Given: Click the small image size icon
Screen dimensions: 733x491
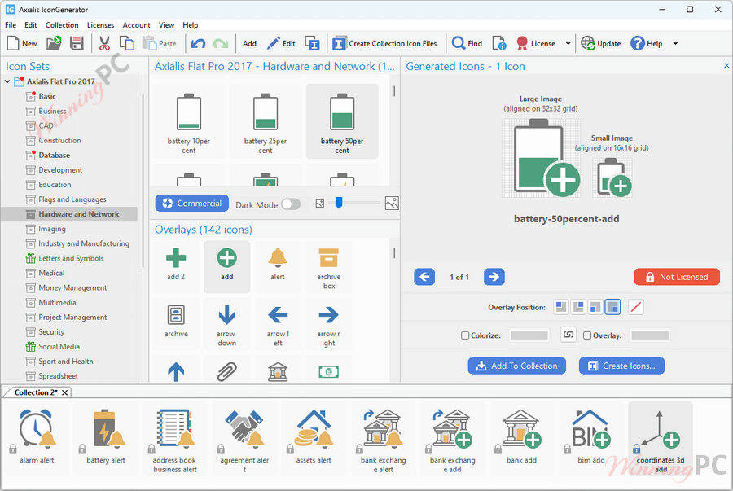Looking at the screenshot, I should 320,204.
